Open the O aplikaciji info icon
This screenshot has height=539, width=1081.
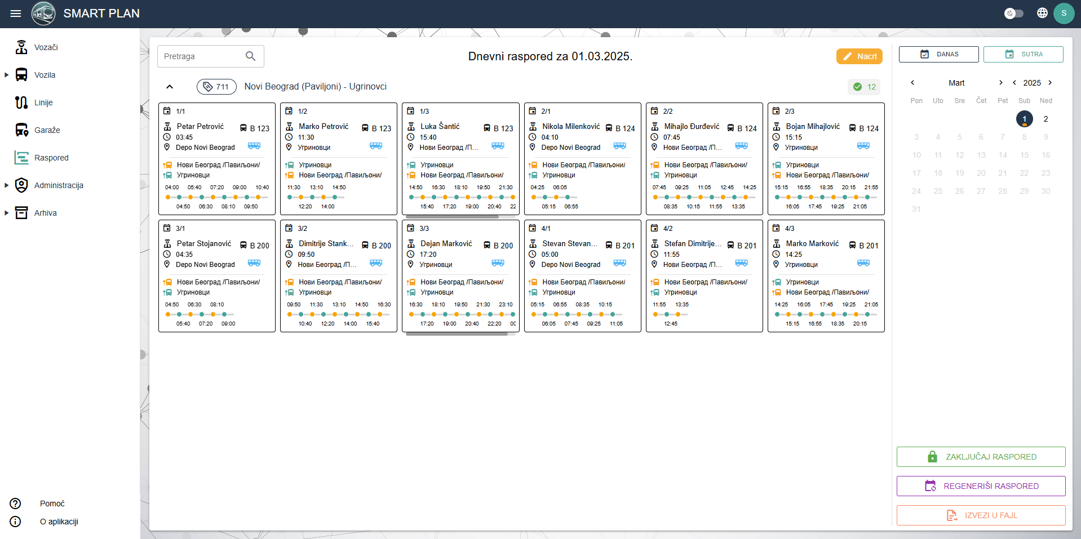(16, 522)
